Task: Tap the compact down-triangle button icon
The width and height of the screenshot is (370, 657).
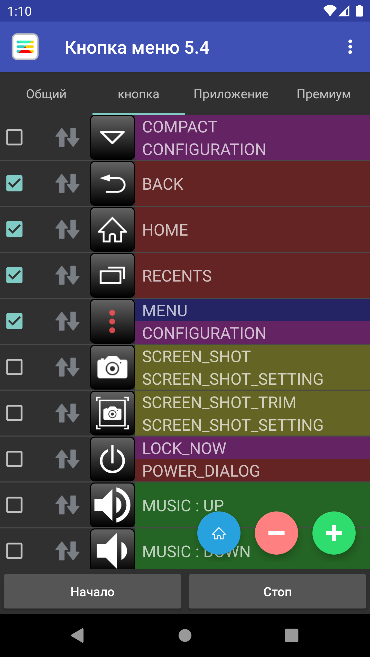Action: click(x=112, y=138)
